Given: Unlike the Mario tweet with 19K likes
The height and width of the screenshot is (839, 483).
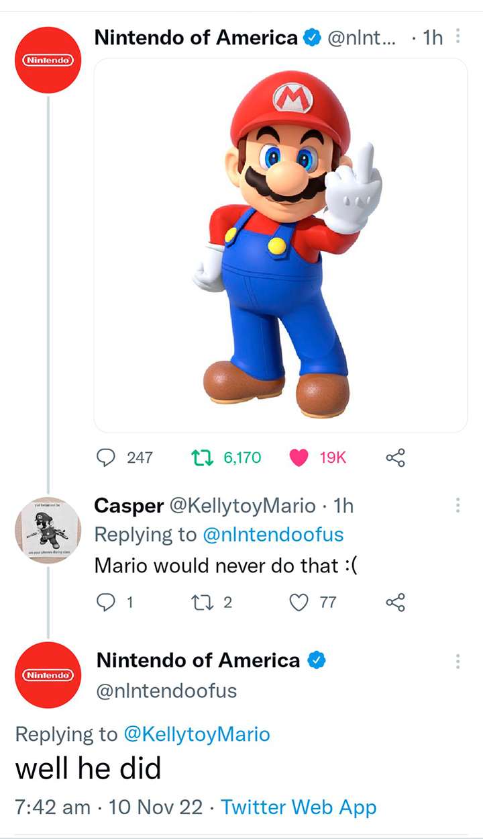Looking at the screenshot, I should tap(299, 458).
